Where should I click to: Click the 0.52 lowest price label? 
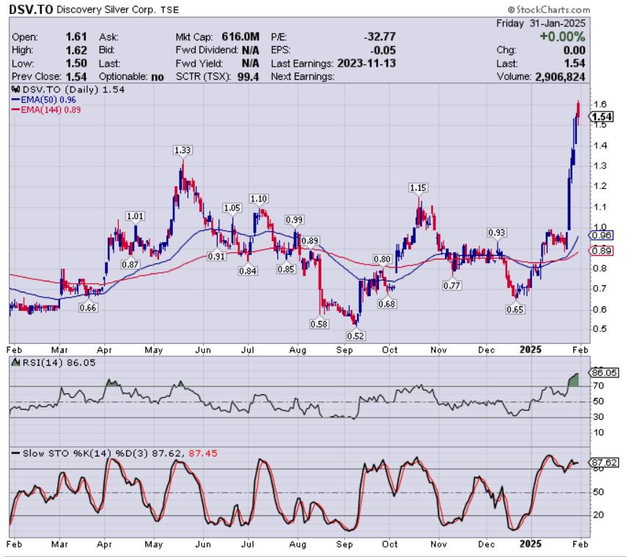click(x=356, y=336)
